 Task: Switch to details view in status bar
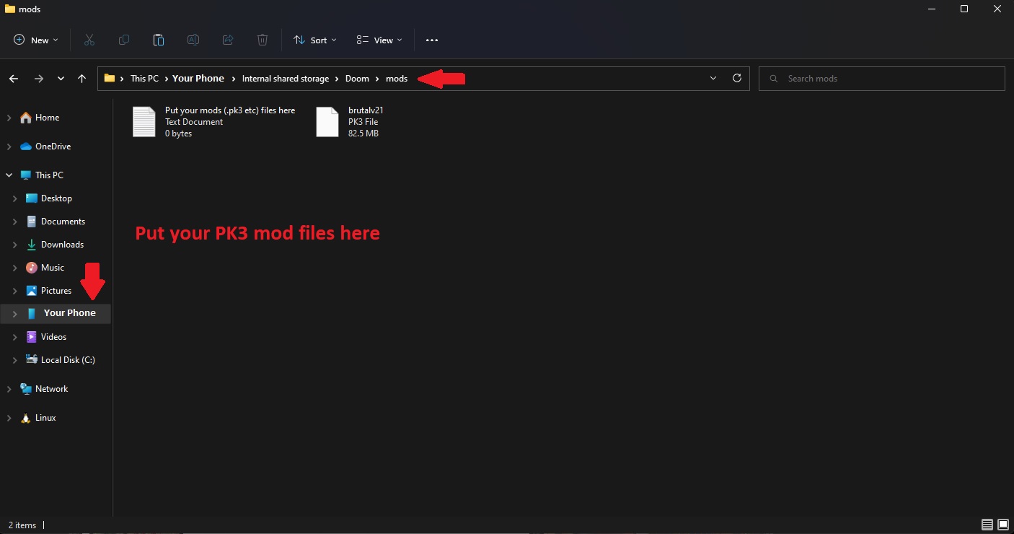point(987,525)
